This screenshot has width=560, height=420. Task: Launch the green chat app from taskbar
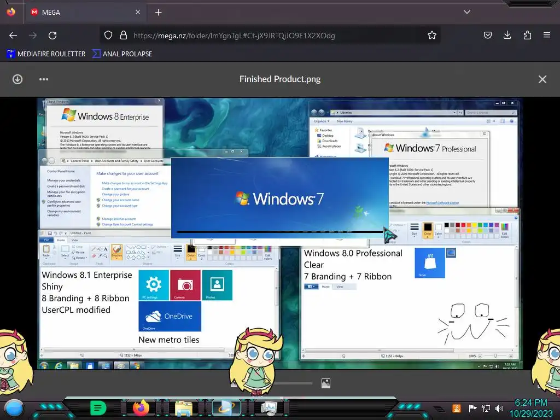pyautogui.click(x=98, y=408)
